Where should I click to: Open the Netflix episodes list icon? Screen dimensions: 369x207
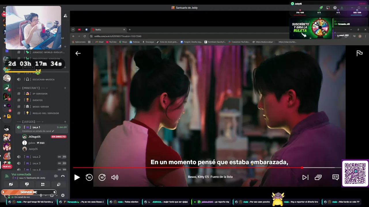(318, 177)
